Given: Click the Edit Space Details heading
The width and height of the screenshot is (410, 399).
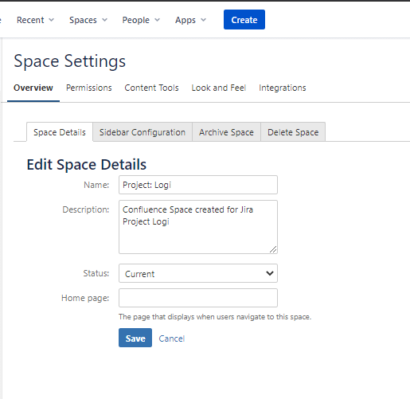Looking at the screenshot, I should [x=87, y=165].
